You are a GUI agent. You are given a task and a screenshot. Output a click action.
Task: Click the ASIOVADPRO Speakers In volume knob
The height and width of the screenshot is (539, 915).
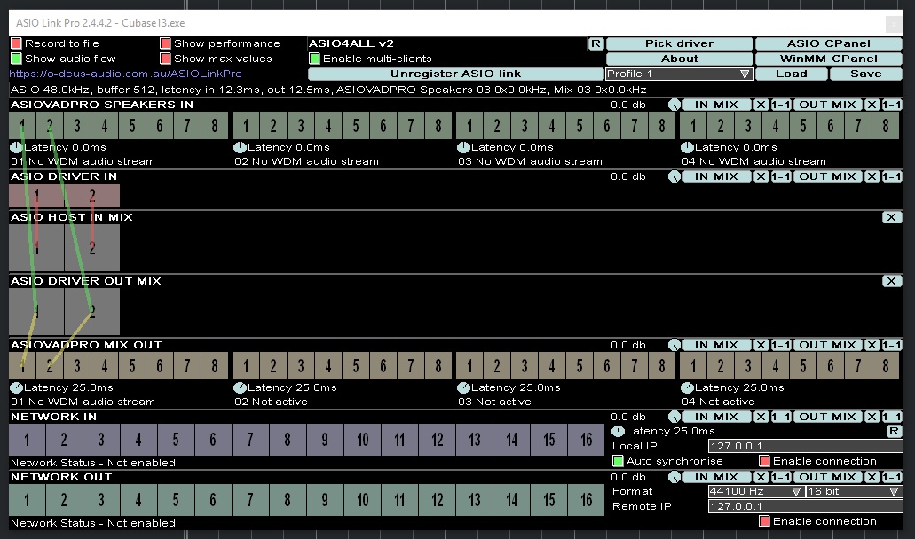[x=674, y=105]
